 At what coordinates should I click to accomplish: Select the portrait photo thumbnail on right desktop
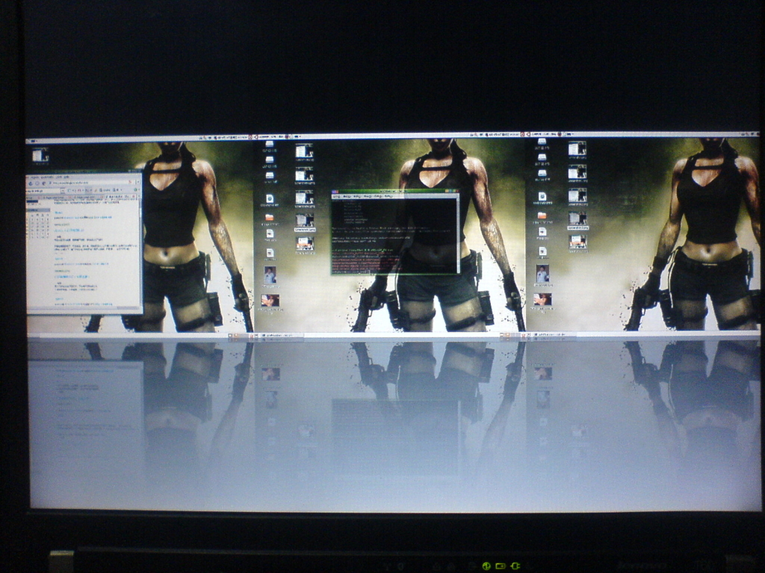542,273
